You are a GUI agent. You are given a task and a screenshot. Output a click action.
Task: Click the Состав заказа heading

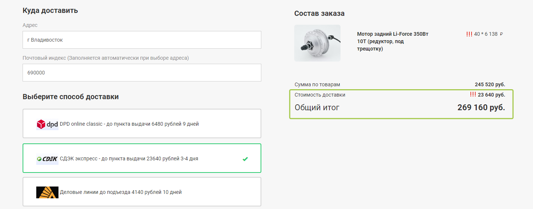319,14
